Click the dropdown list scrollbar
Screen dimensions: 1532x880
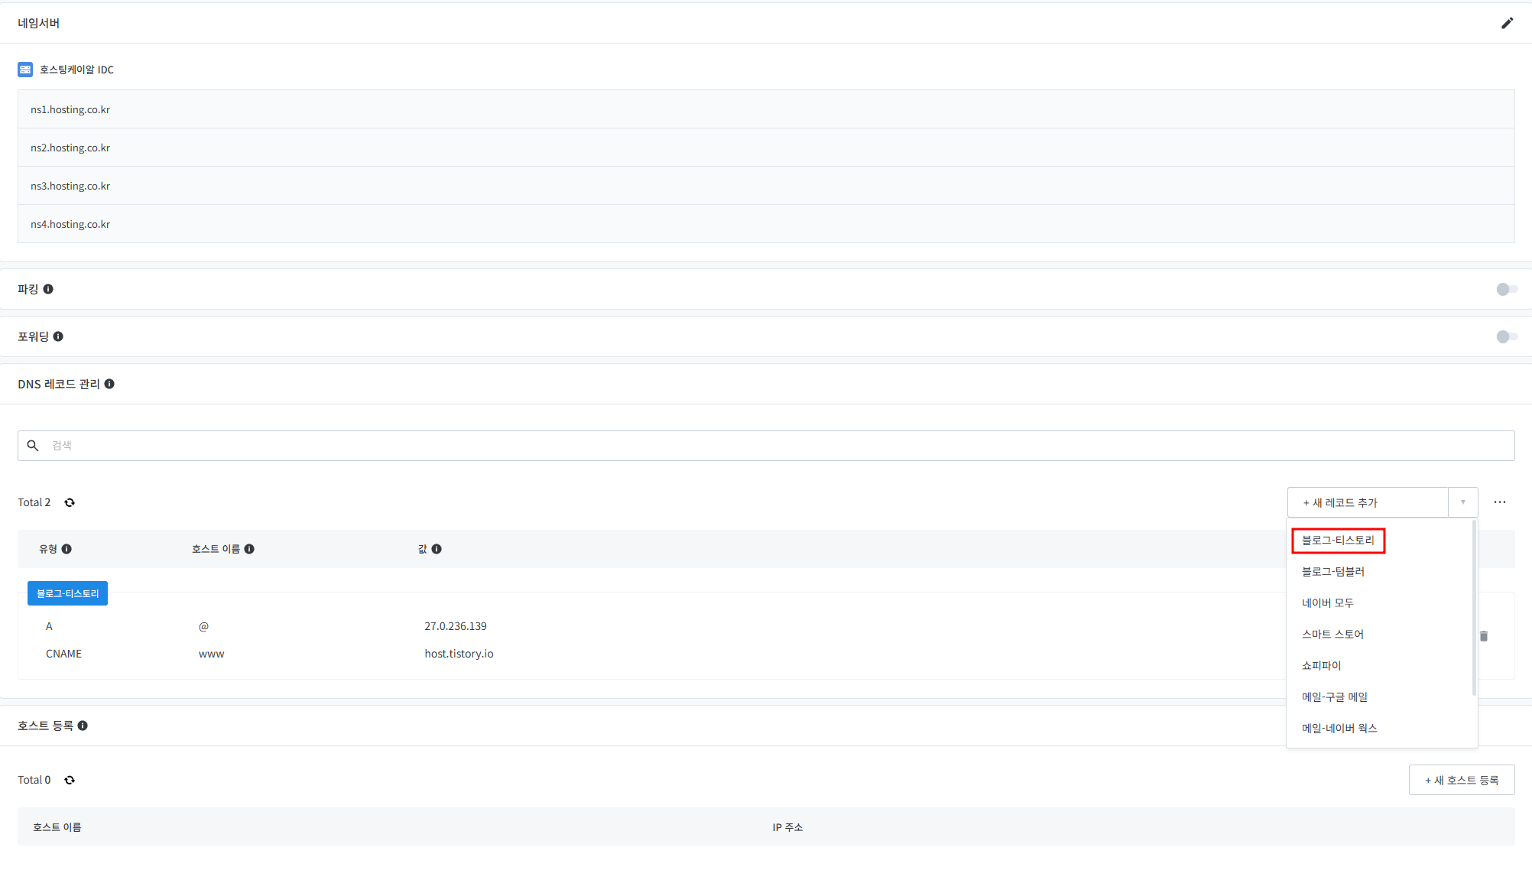tap(1473, 608)
